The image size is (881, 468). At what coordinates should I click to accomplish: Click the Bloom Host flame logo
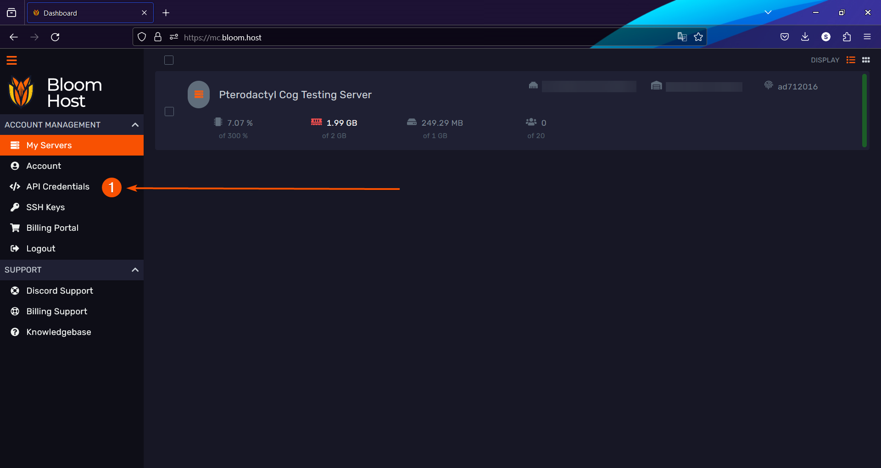click(21, 92)
